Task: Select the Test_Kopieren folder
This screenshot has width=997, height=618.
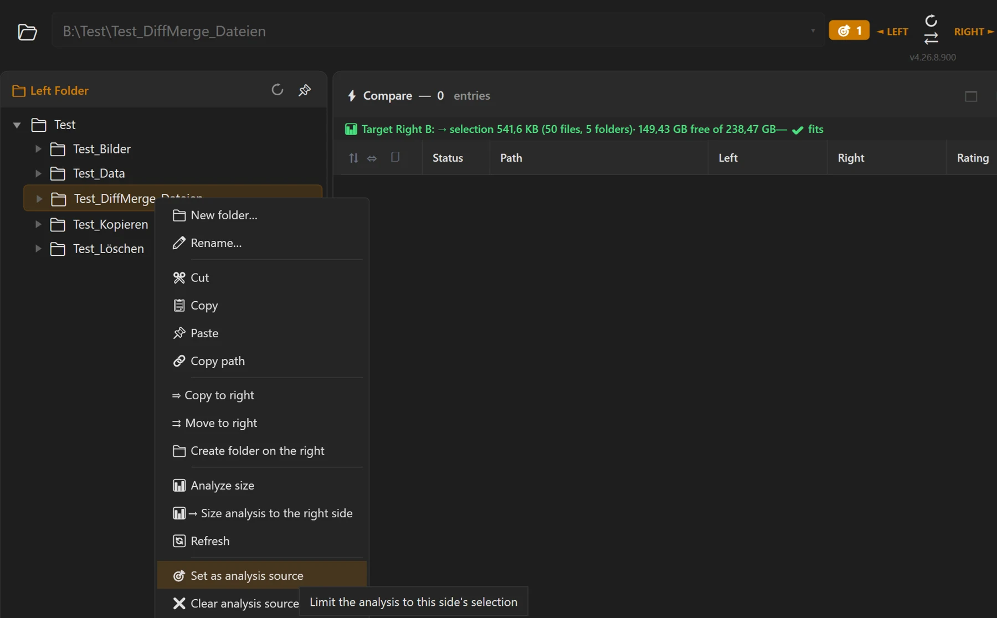Action: click(111, 224)
